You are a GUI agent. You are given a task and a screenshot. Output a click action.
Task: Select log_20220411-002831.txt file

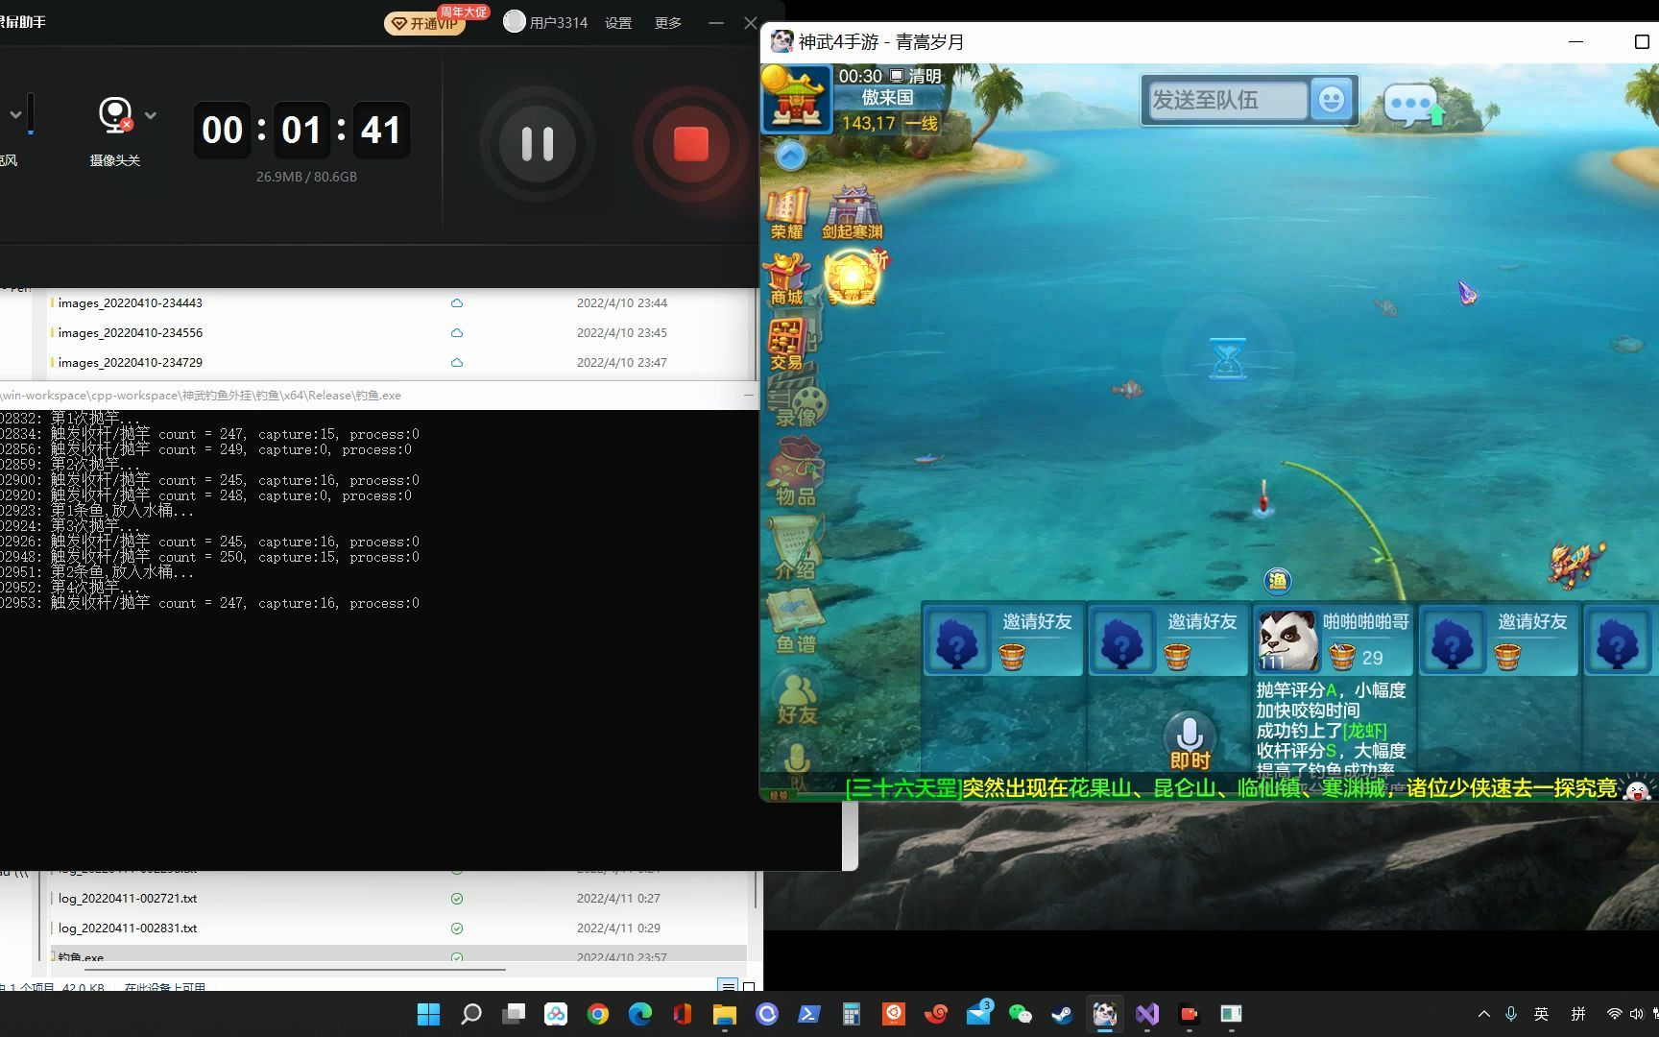click(x=398, y=928)
